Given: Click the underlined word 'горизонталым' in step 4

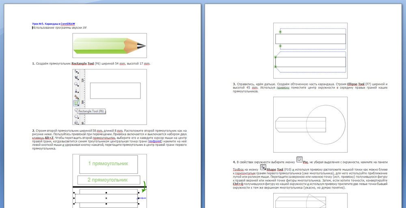Looking at the screenshot, I should tap(245, 173).
